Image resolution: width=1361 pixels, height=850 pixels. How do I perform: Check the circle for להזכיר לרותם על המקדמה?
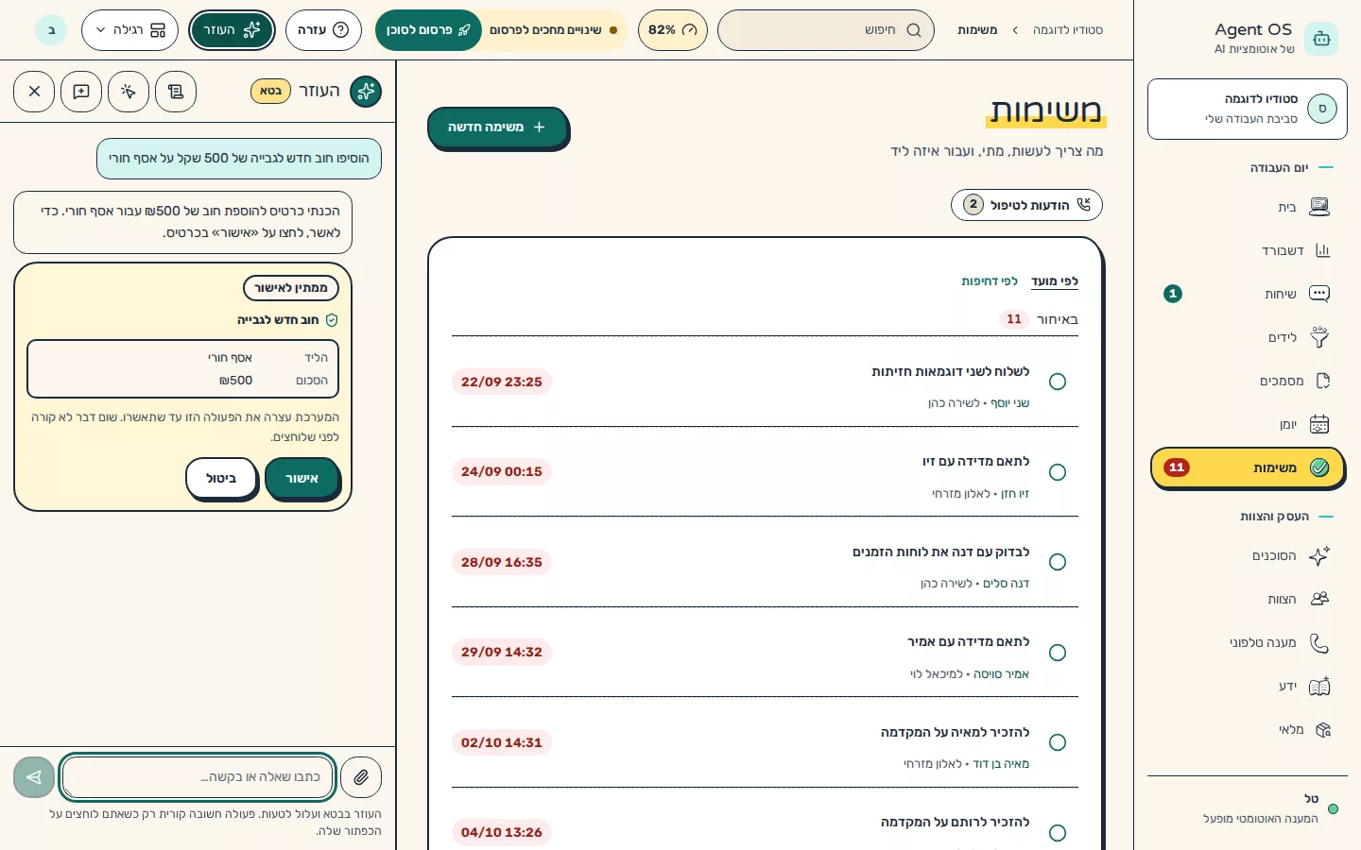(1058, 833)
